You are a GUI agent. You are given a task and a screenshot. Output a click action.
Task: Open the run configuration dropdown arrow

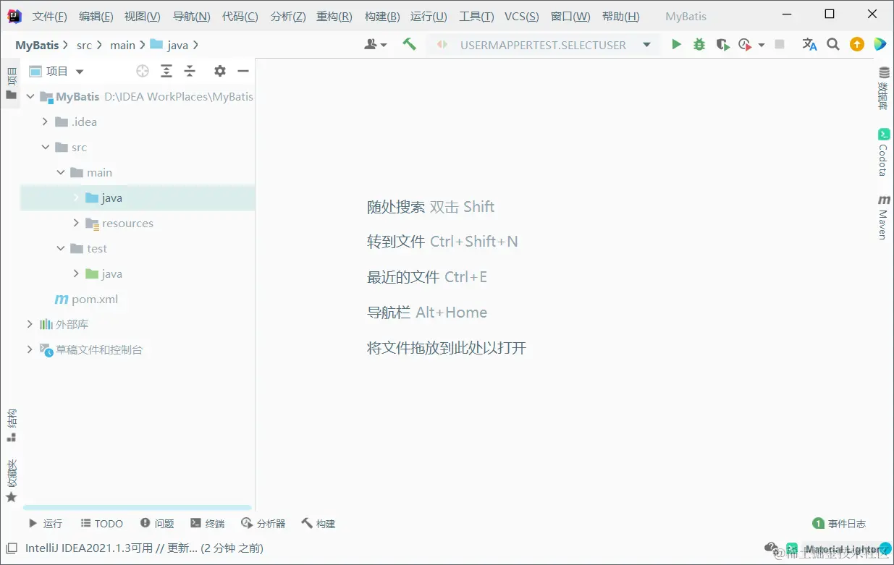click(x=646, y=45)
